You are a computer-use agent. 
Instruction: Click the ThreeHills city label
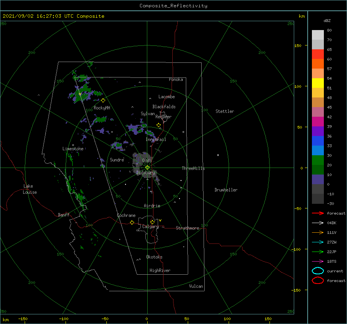click(194, 168)
